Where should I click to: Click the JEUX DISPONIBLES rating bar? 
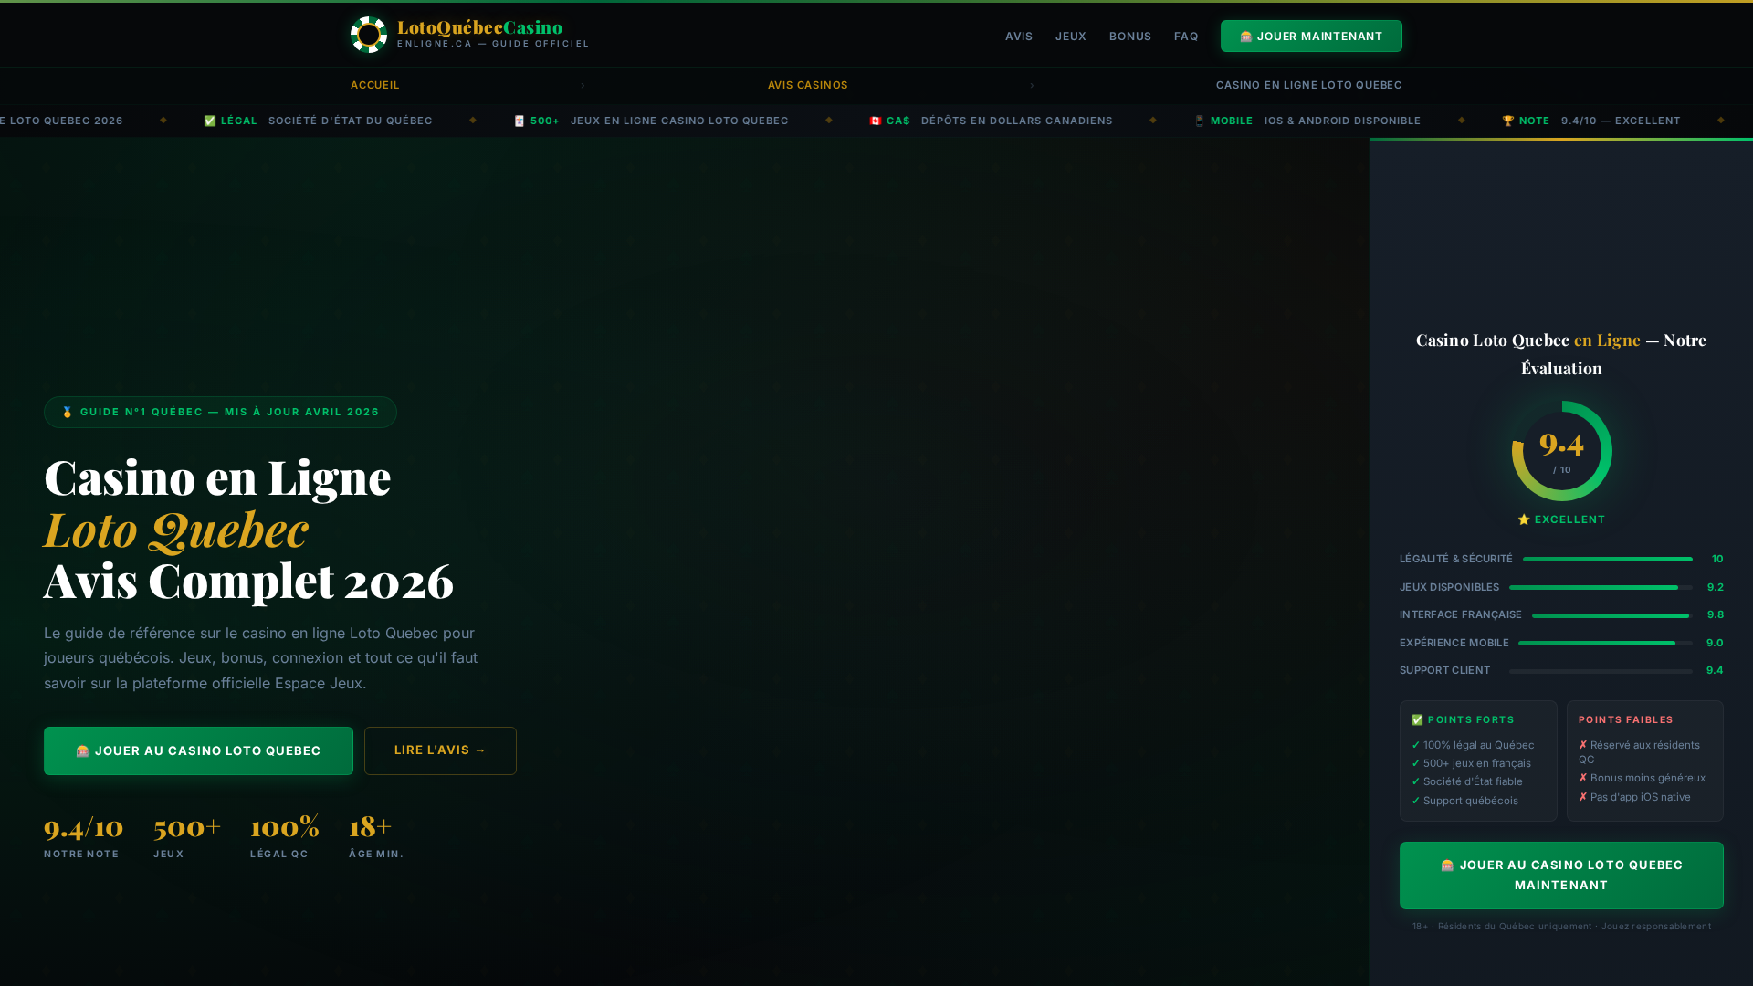(1601, 587)
